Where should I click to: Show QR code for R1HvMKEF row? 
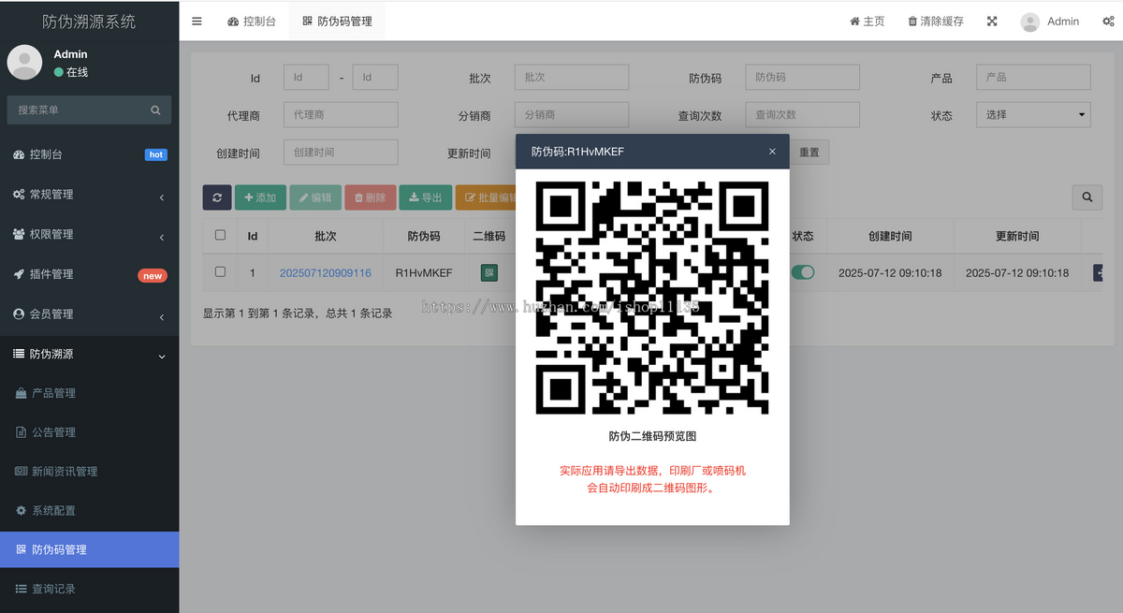489,273
